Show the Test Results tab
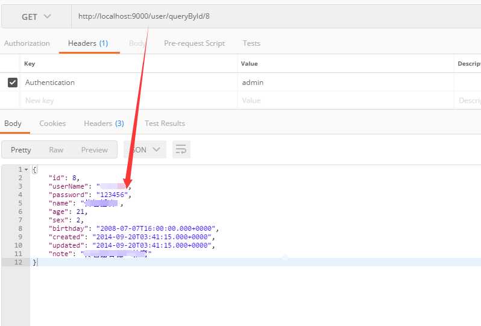 165,124
